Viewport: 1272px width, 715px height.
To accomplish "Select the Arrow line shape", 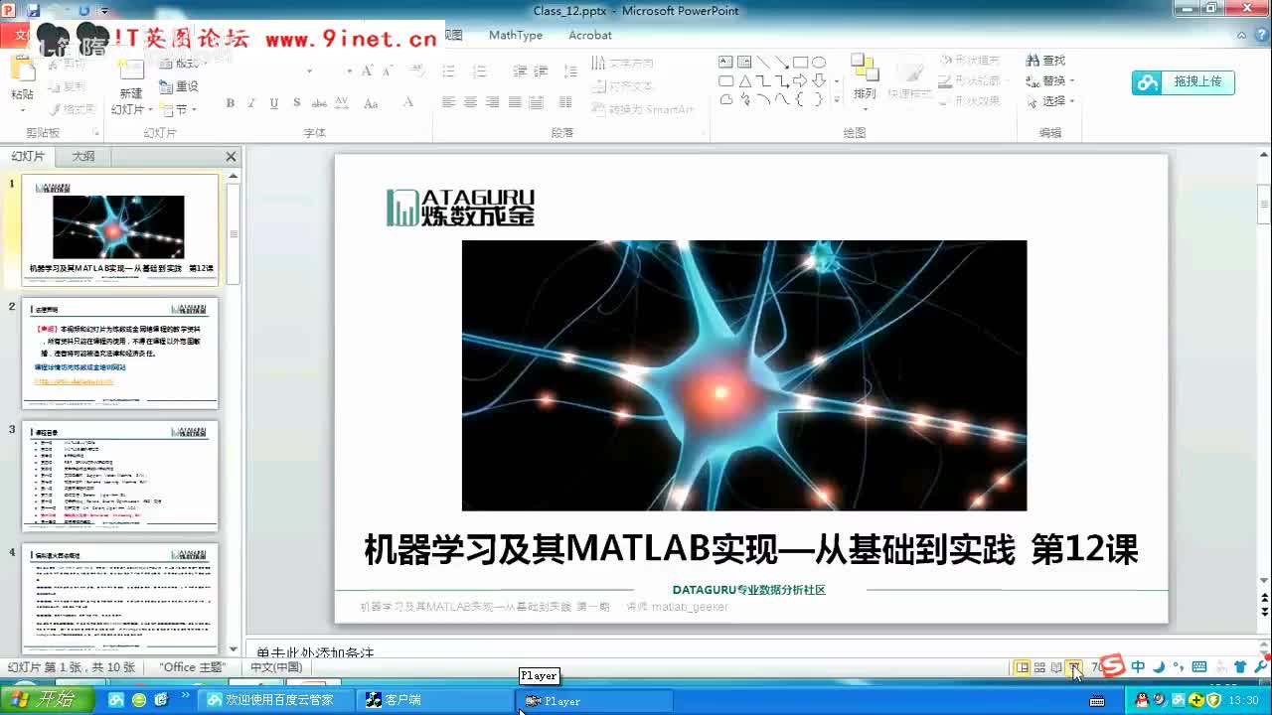I will click(782, 62).
